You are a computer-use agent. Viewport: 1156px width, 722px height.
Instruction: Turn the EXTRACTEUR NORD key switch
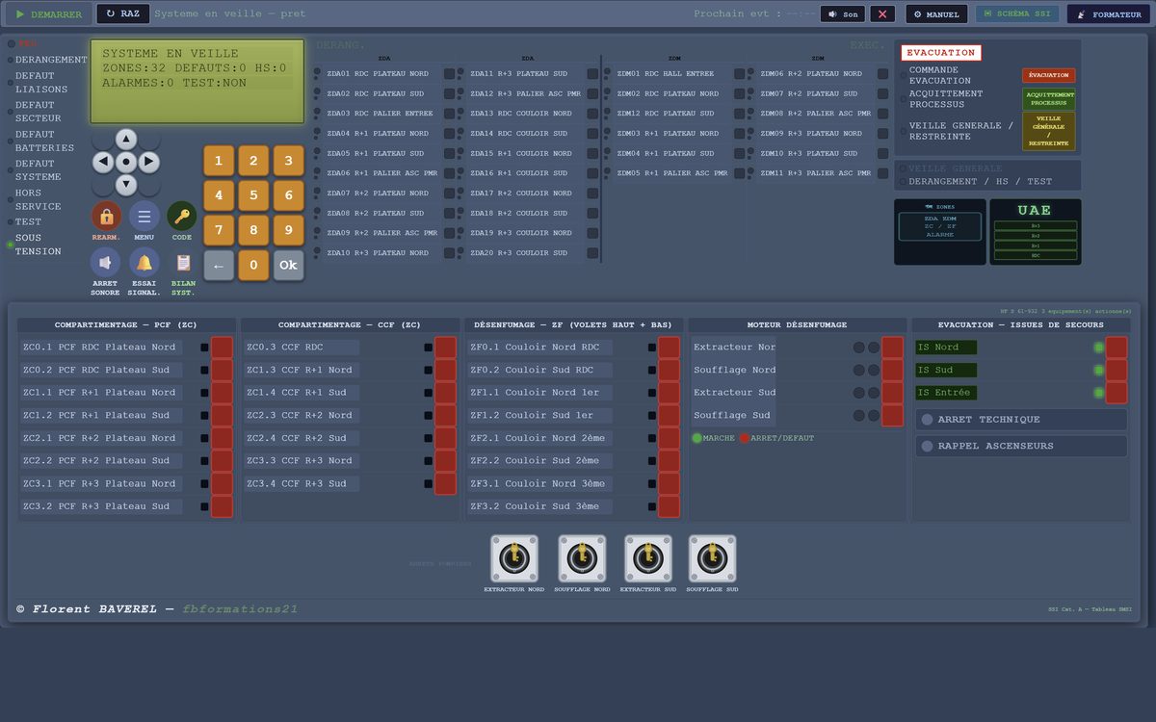[x=514, y=558]
